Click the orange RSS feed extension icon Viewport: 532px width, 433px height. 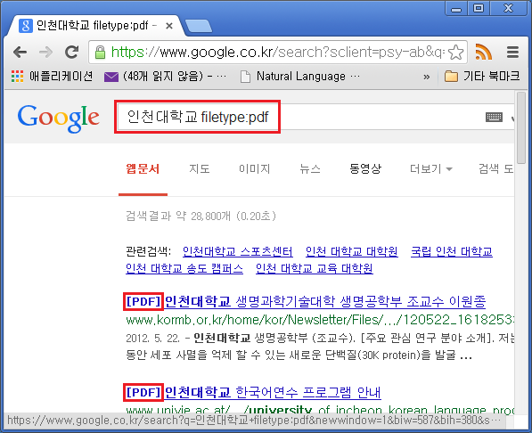(x=484, y=52)
